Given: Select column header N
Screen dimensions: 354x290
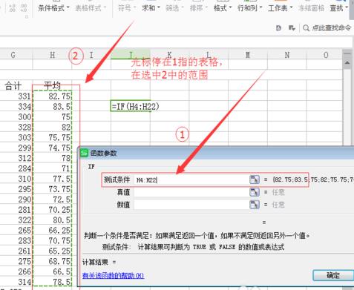Looking at the screenshot, I should (287, 55).
